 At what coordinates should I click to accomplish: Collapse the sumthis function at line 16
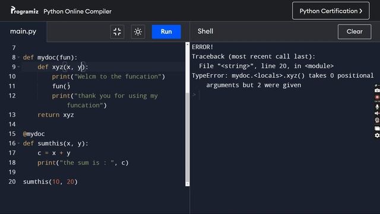pos(18,143)
